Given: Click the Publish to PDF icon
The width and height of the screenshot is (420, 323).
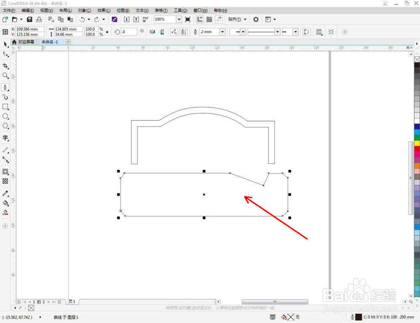Looking at the screenshot, I should (145, 19).
